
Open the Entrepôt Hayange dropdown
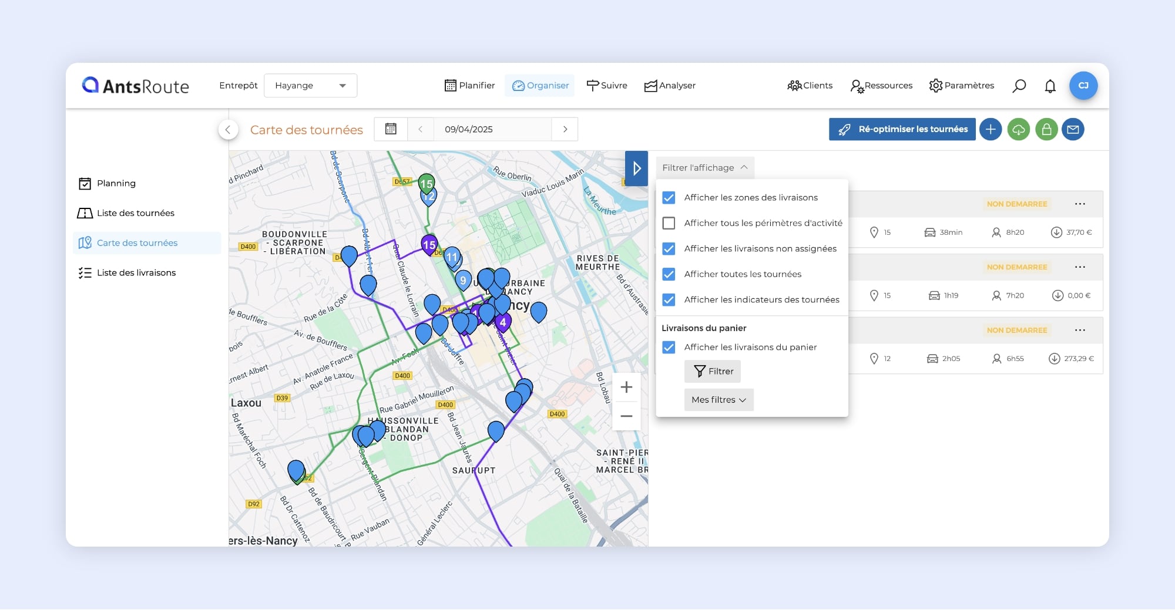[310, 86]
